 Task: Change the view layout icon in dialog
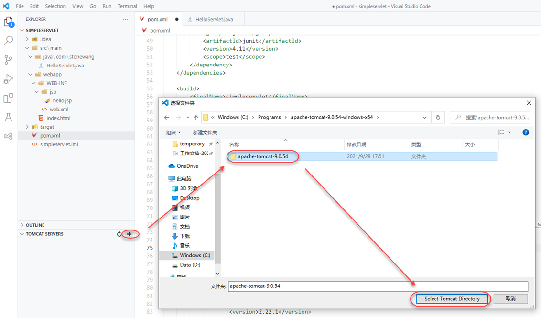[501, 132]
